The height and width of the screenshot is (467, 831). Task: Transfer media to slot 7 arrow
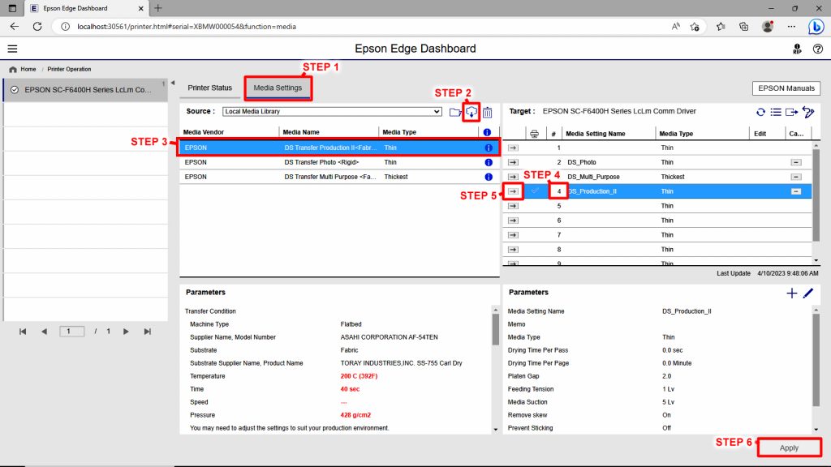[513, 235]
